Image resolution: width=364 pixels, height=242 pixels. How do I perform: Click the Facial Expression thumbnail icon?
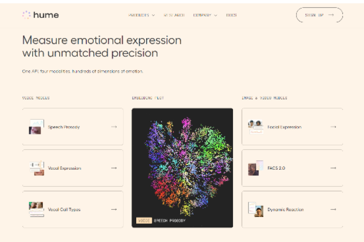point(256,127)
